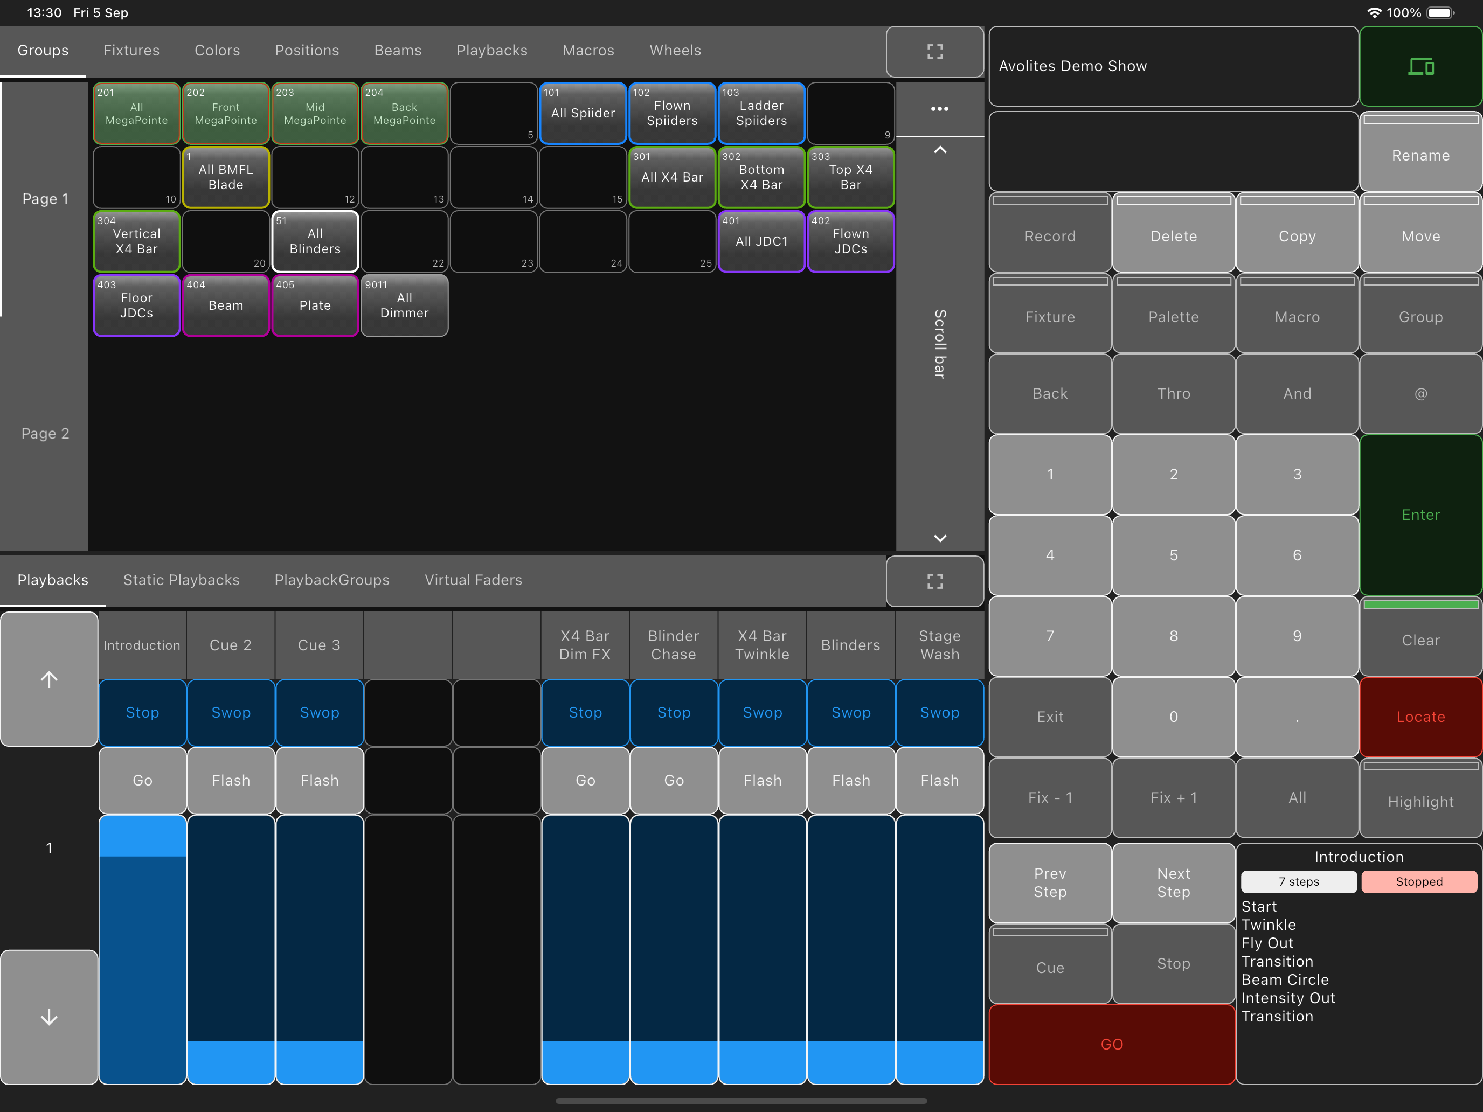
Task: Open the PlaybackGroups tab
Action: tap(332, 580)
